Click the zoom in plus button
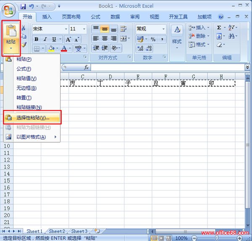The width and height of the screenshot is (252, 241). coord(239,238)
